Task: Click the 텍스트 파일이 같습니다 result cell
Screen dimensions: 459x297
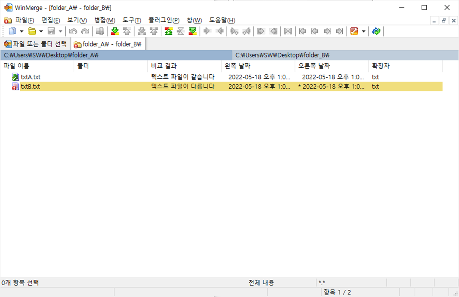Action: [183, 77]
